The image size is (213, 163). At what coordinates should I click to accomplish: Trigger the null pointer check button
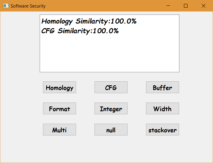click(111, 130)
